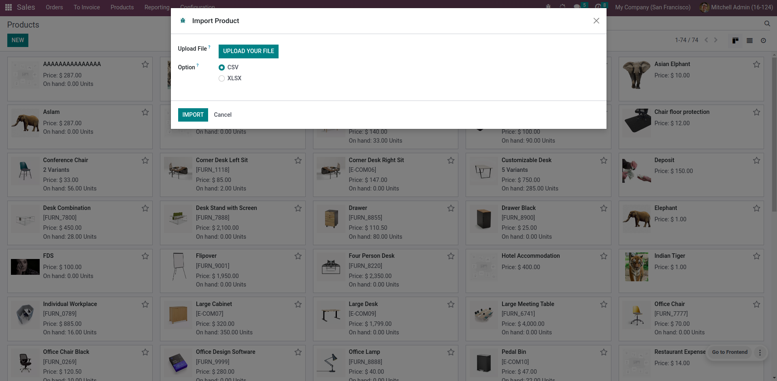Open the chat messages icon
777x381 pixels.
pos(577,7)
